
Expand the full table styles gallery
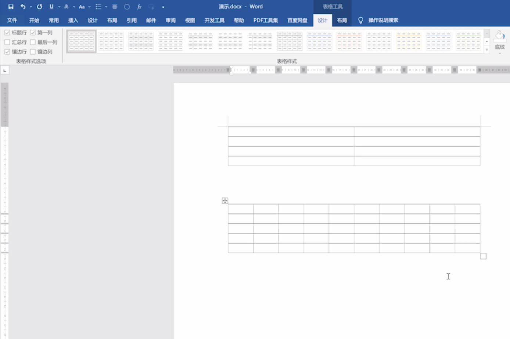pyautogui.click(x=487, y=50)
